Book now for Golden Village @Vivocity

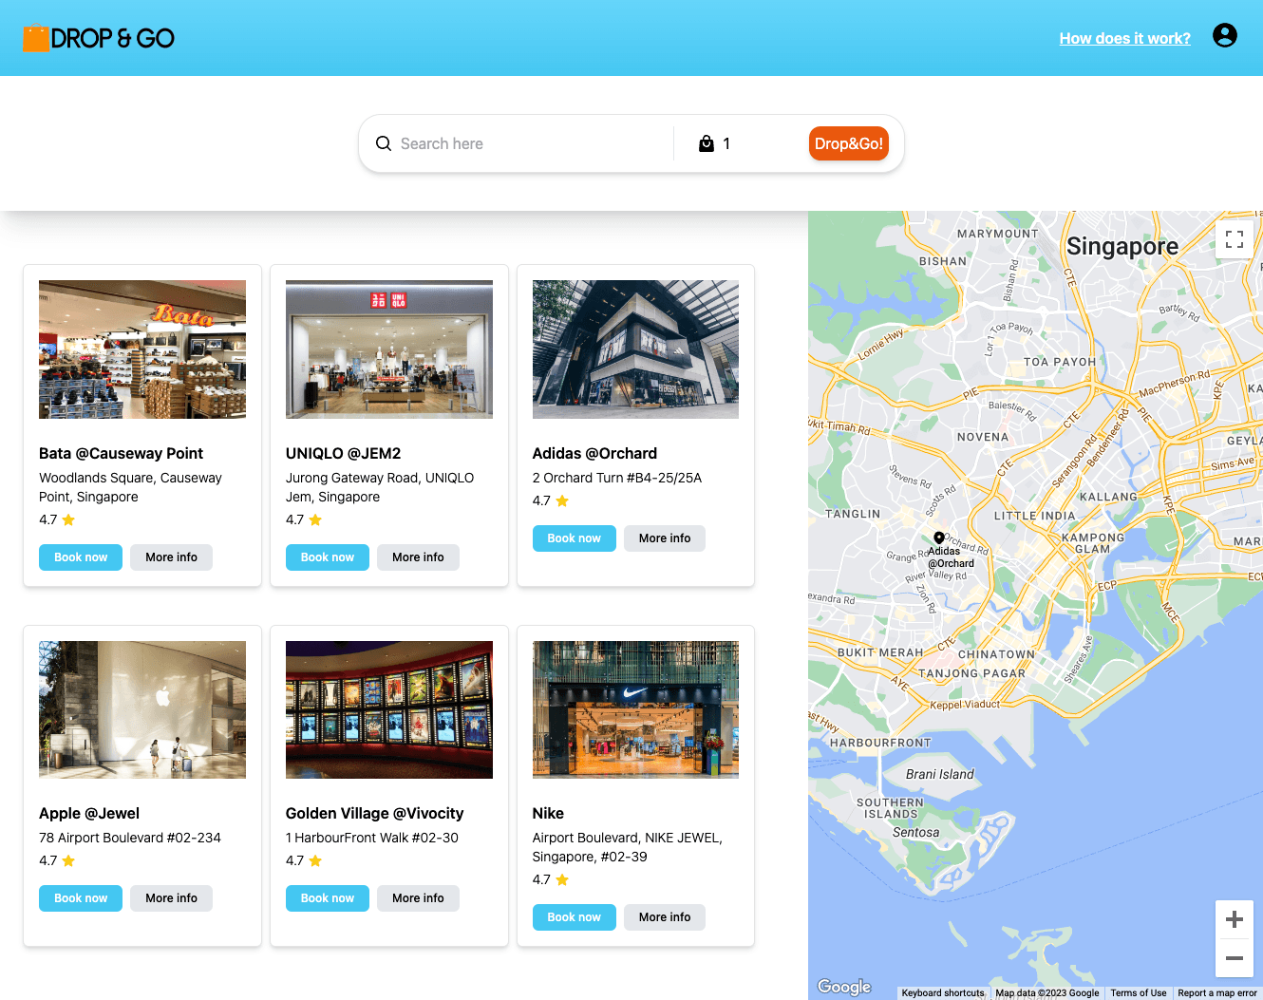pyautogui.click(x=327, y=898)
